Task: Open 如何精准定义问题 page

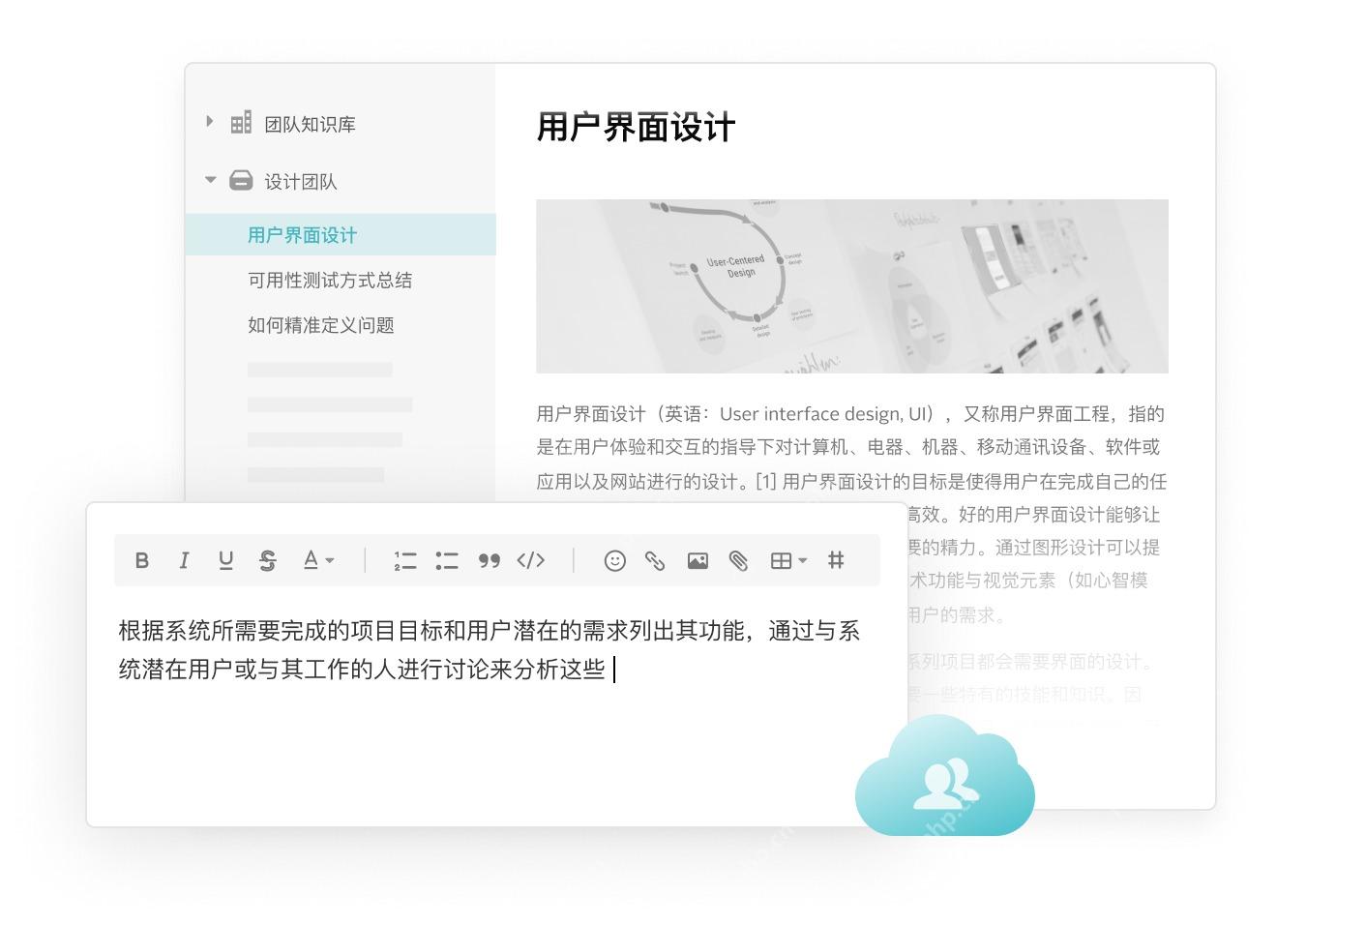Action: point(321,325)
